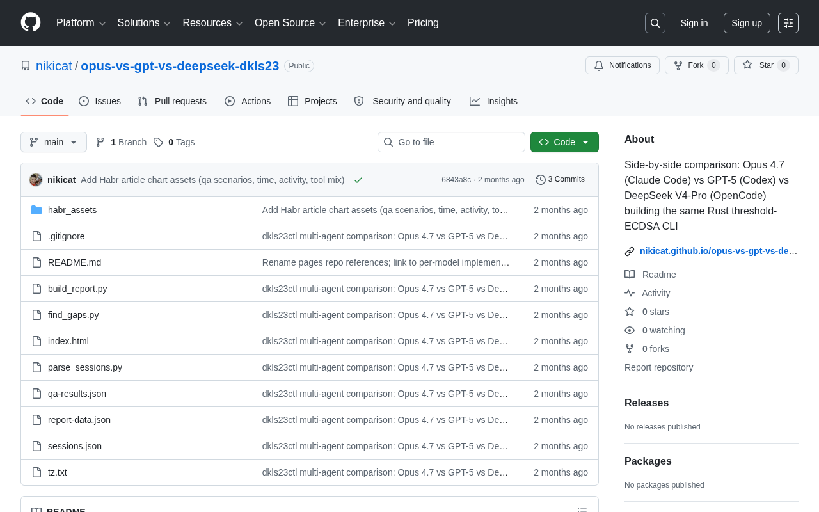Open commit message on README.md row
The image size is (819, 512).
pos(386,262)
